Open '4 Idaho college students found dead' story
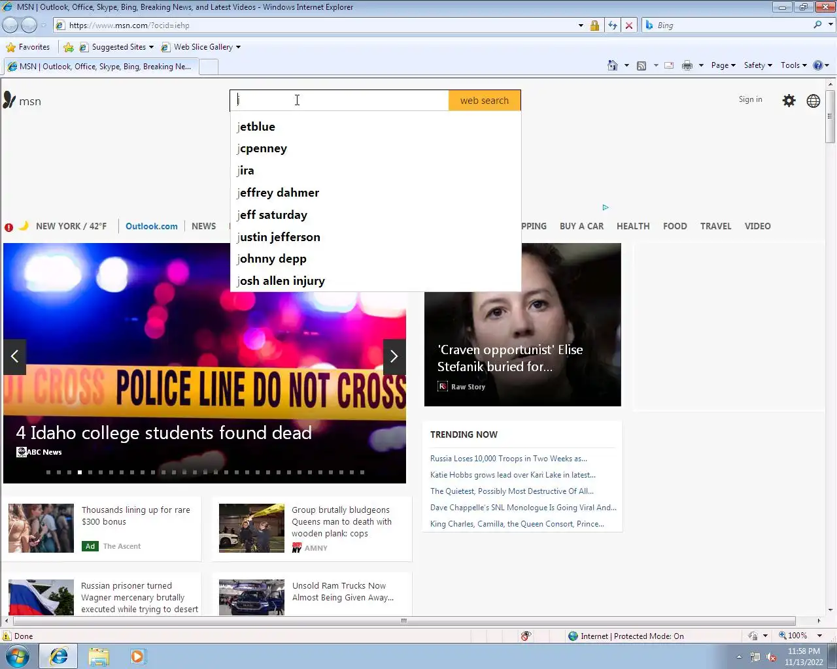 tap(163, 433)
